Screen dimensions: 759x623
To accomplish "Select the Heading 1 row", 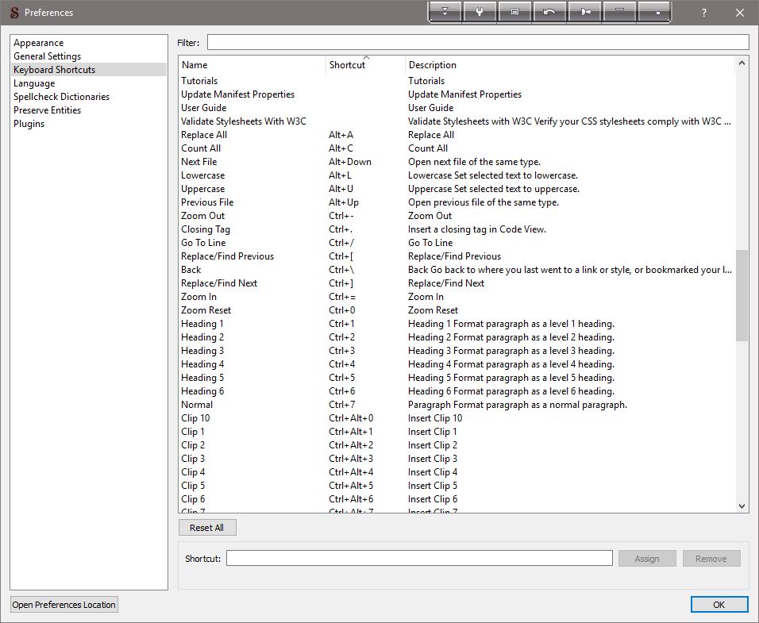I will 457,325.
